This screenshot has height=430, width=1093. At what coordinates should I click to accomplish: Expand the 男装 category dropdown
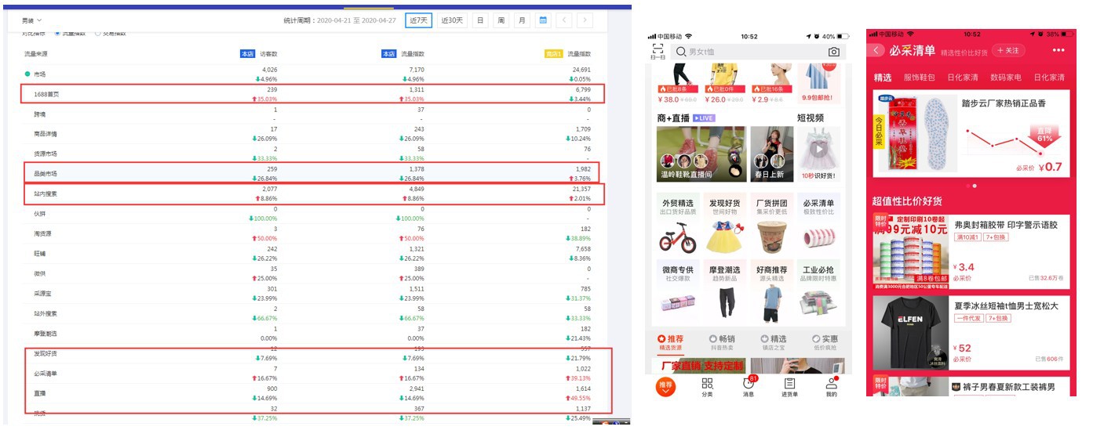tap(32, 20)
